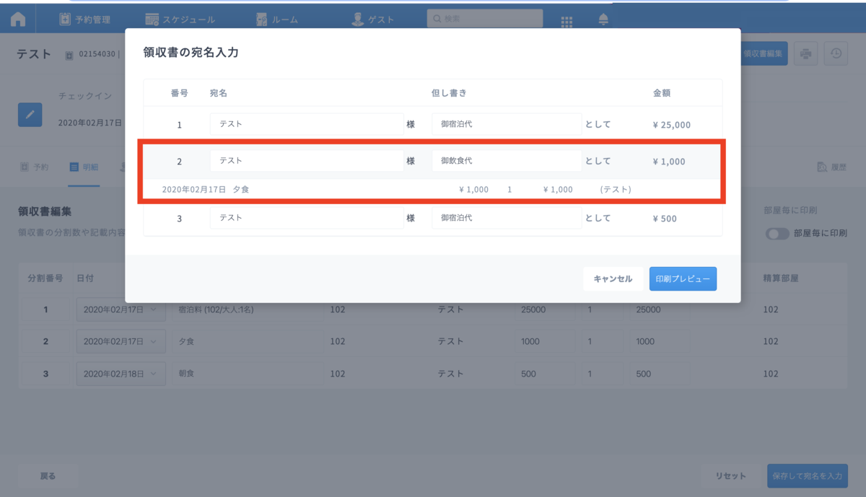
Task: Open the history clock icon button
Action: pyautogui.click(x=836, y=54)
